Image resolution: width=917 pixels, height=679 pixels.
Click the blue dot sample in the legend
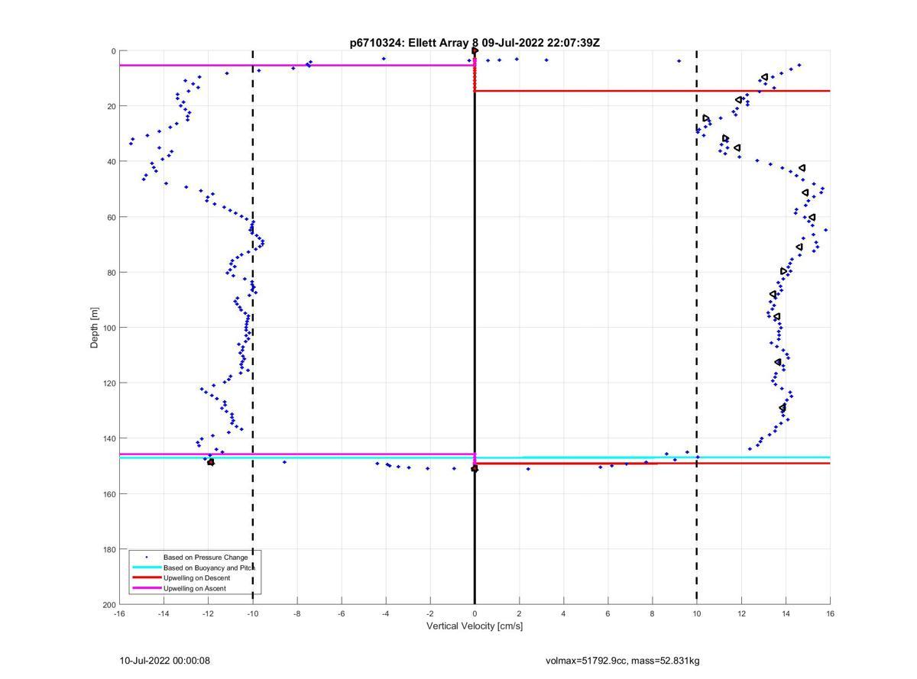point(147,558)
